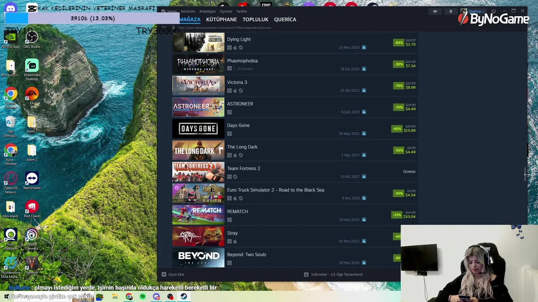Click the $15.99 price for Days Gone
The image size is (538, 302).
tap(409, 130)
